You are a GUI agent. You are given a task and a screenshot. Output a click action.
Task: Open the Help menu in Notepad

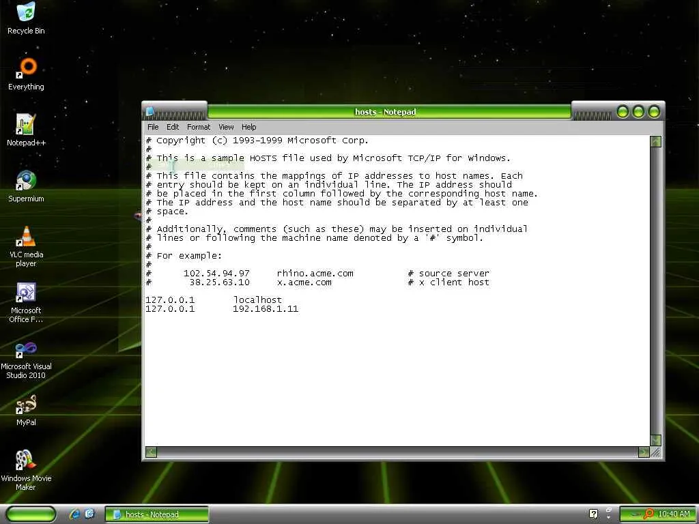coord(248,127)
